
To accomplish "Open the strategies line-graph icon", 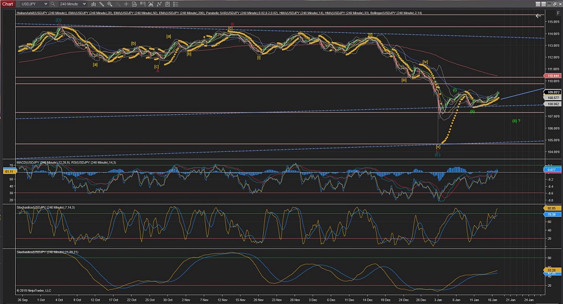I will pos(159,4).
